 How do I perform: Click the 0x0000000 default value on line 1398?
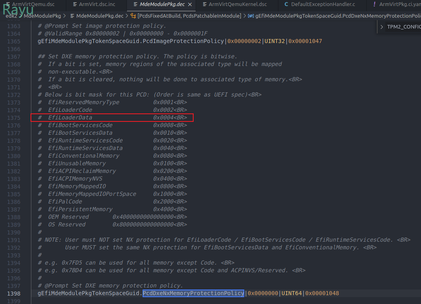point(263,293)
